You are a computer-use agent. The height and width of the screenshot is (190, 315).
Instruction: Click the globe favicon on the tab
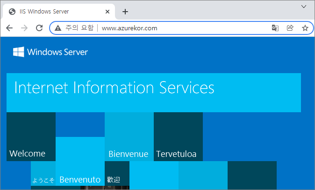coord(12,12)
